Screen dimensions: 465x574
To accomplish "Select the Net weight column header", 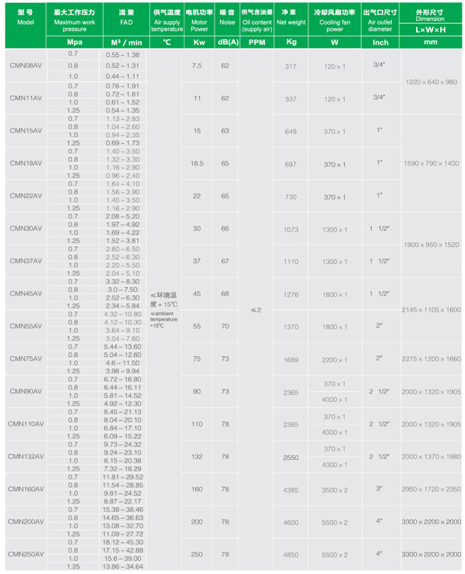I will pos(291,19).
